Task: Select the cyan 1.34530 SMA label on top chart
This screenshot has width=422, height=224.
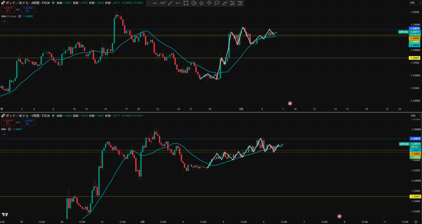Action: click(x=415, y=45)
